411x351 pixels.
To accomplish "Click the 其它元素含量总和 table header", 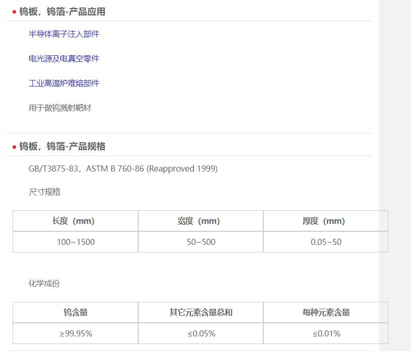I will coord(200,312).
